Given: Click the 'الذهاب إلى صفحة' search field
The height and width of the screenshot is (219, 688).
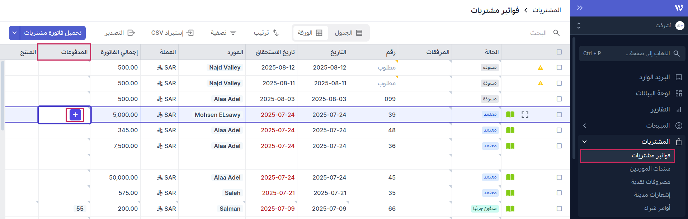Looking at the screenshot, I should coord(632,53).
